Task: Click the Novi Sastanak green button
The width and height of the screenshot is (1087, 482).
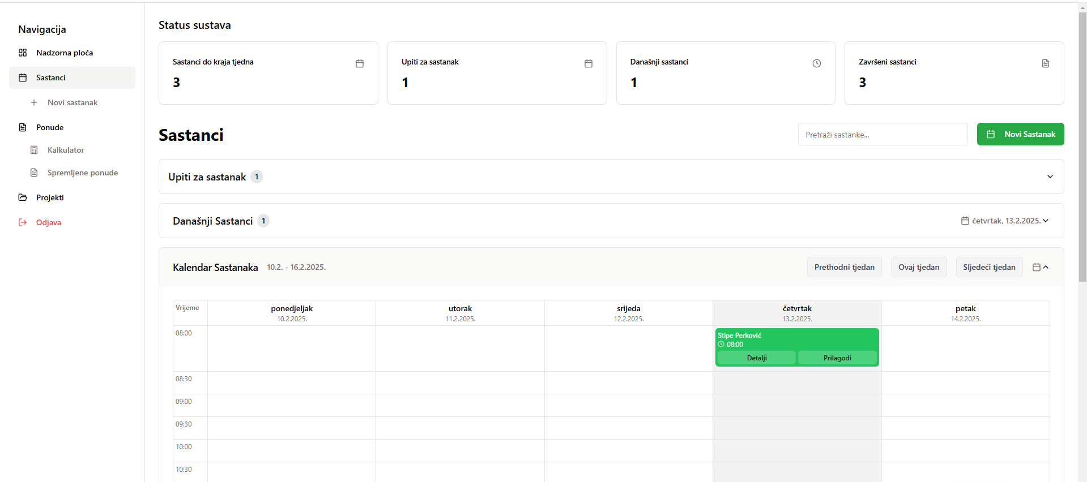Action: tap(1020, 134)
